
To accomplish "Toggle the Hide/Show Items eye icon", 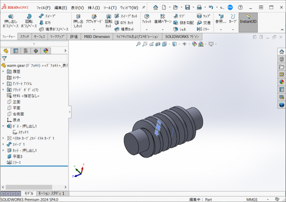I will (x=185, y=44).
